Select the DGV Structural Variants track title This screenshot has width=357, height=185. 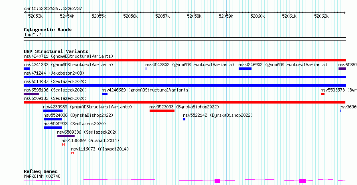click(56, 51)
